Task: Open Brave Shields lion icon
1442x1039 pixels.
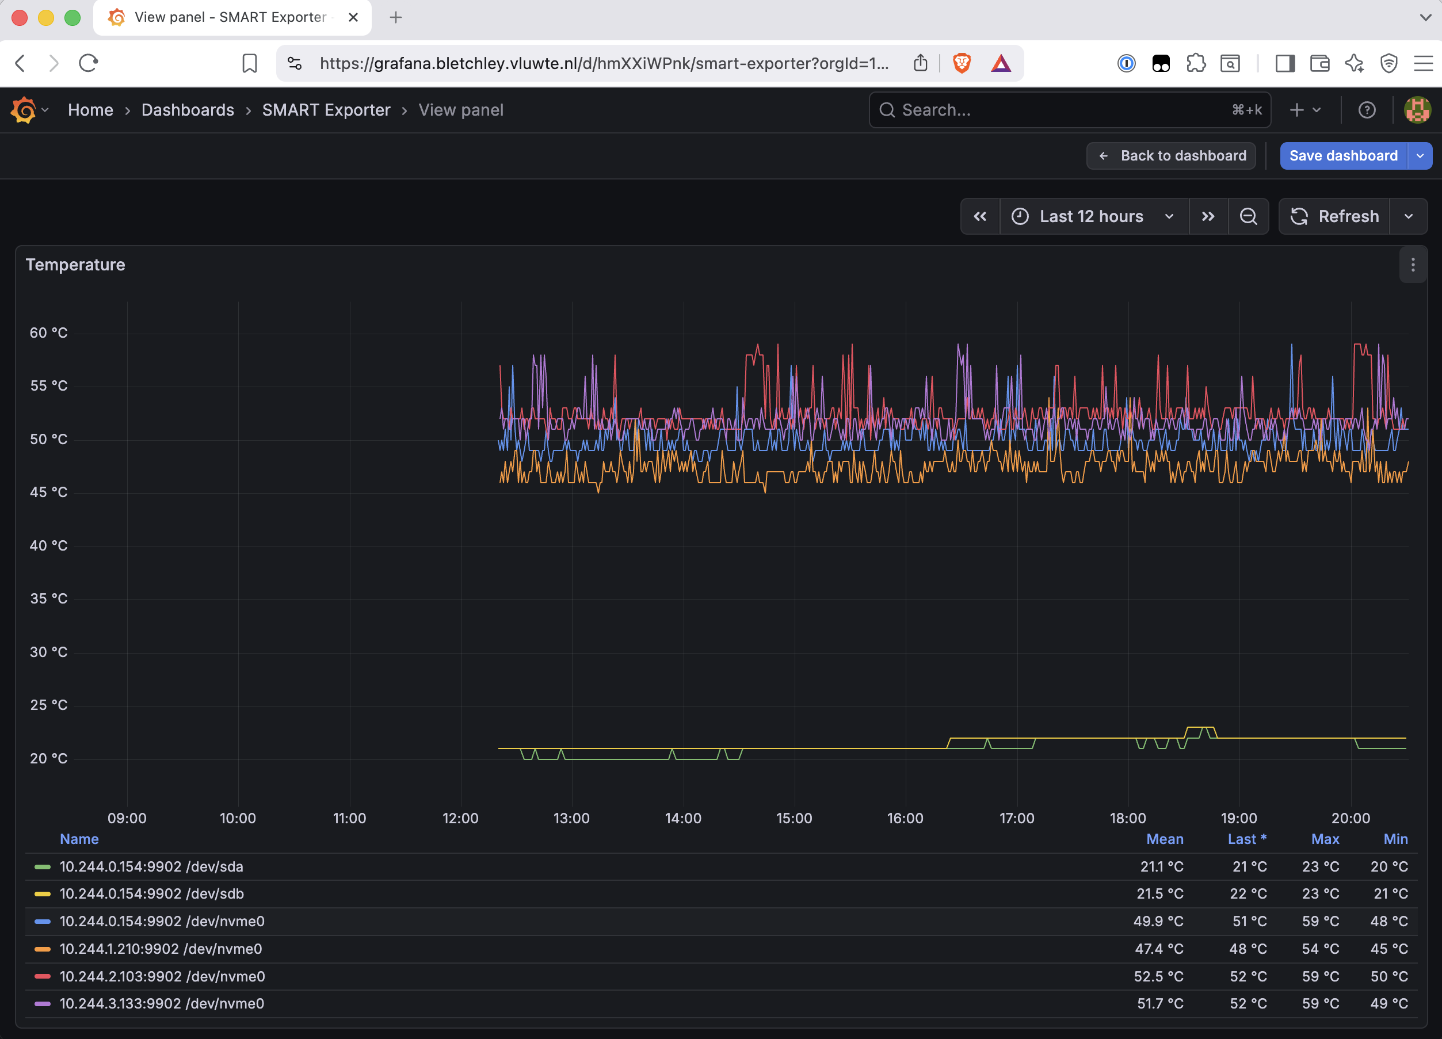Action: point(962,63)
